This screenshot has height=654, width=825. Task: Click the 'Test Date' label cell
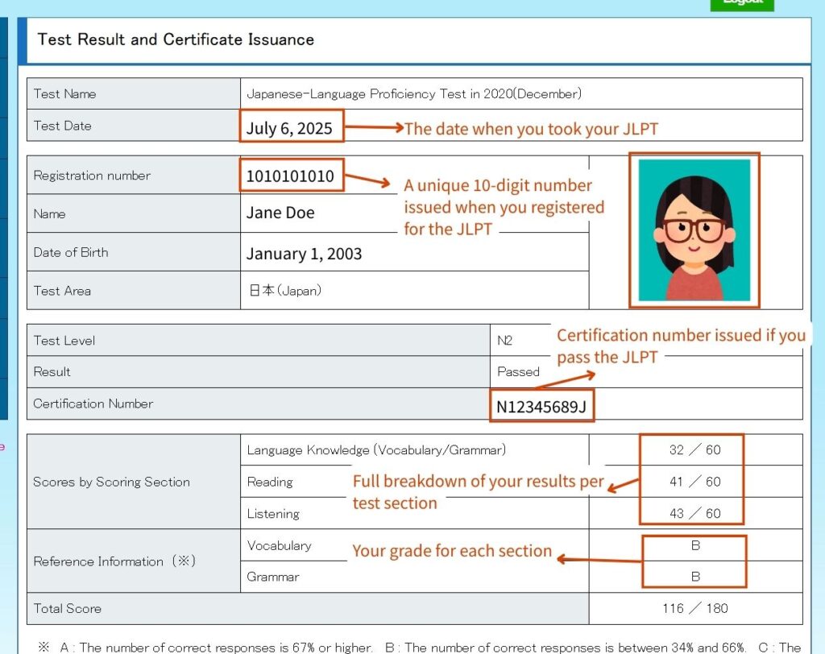click(134, 125)
